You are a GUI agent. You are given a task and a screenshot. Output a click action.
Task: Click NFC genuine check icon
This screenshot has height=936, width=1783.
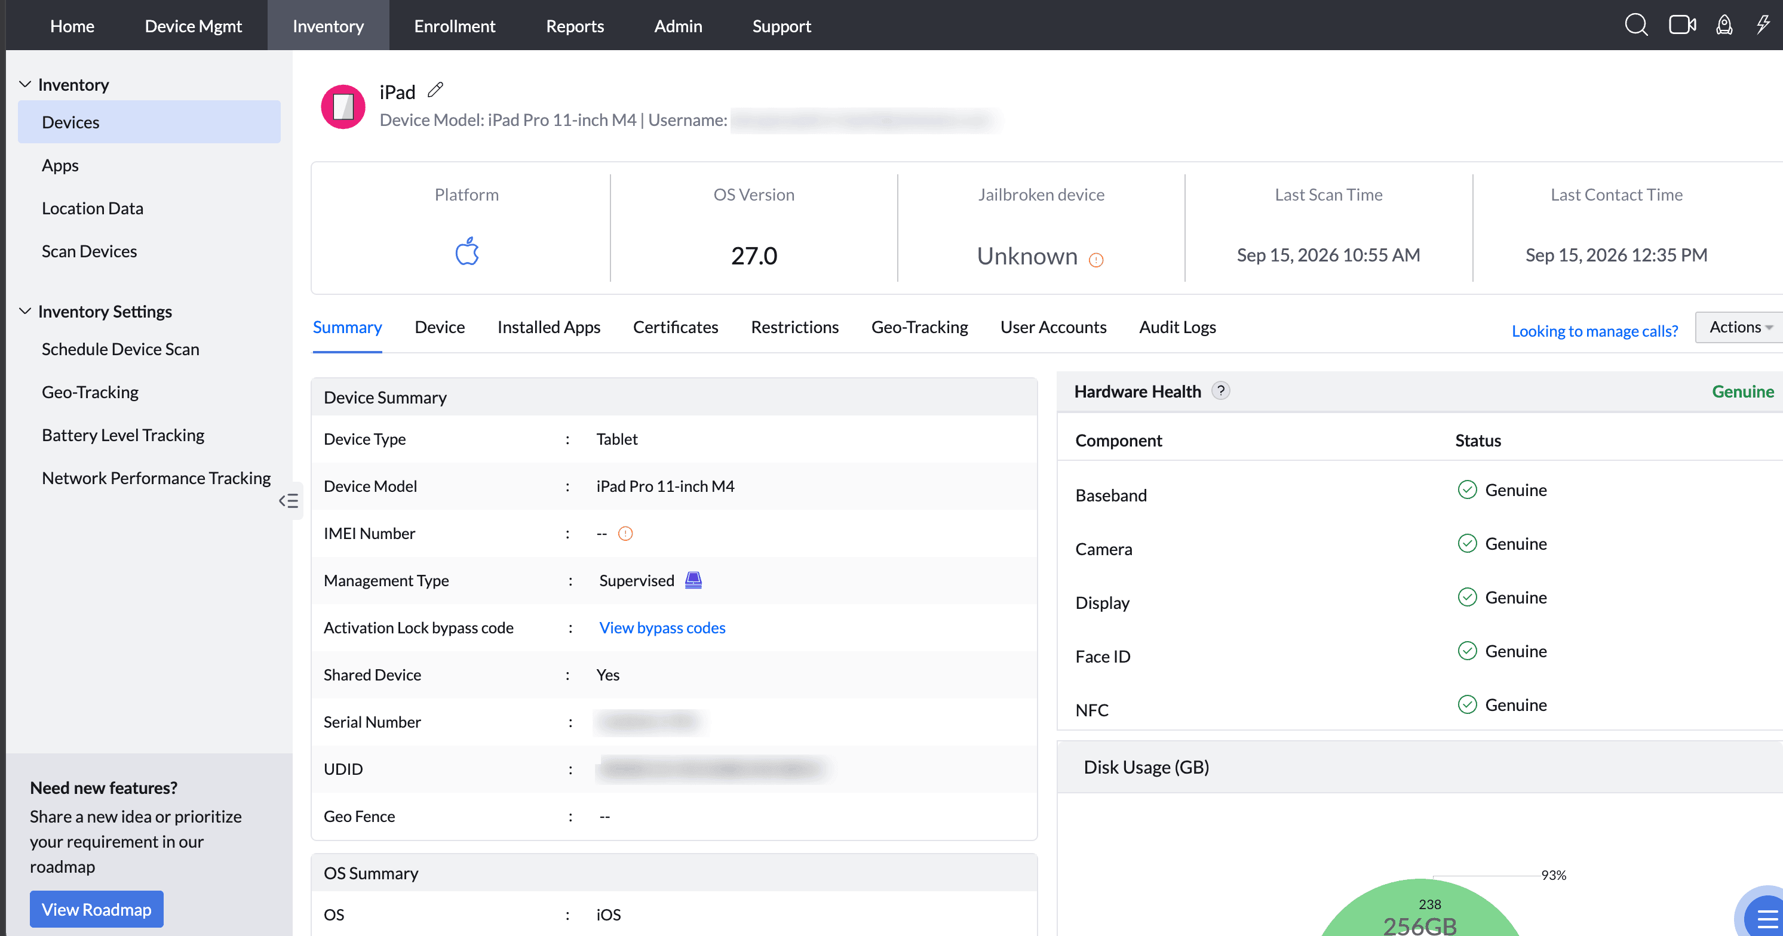1468,705
